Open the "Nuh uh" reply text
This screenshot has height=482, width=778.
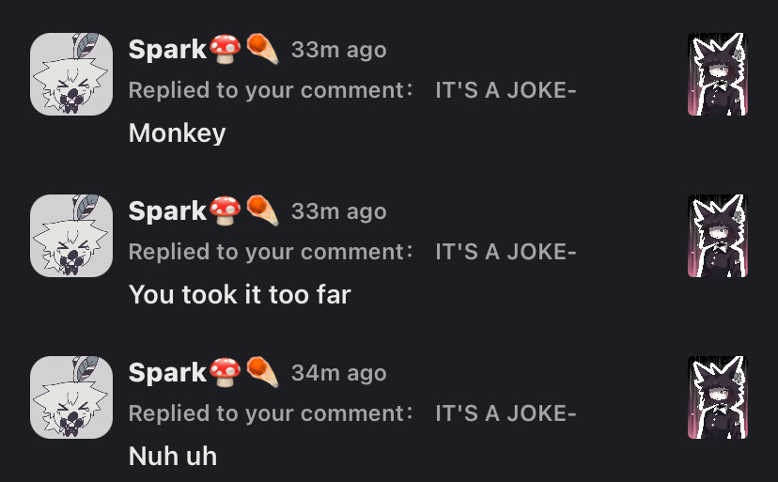(173, 456)
